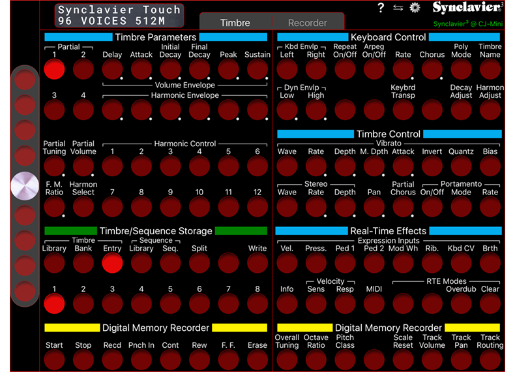
Task: Select Volume Envelope Peak button
Action: pos(228,69)
